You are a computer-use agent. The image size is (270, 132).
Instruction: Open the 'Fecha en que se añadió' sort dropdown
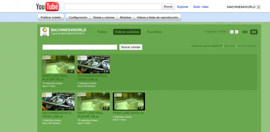[207, 46]
